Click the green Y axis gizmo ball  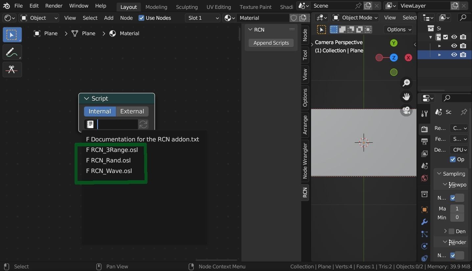click(393, 43)
